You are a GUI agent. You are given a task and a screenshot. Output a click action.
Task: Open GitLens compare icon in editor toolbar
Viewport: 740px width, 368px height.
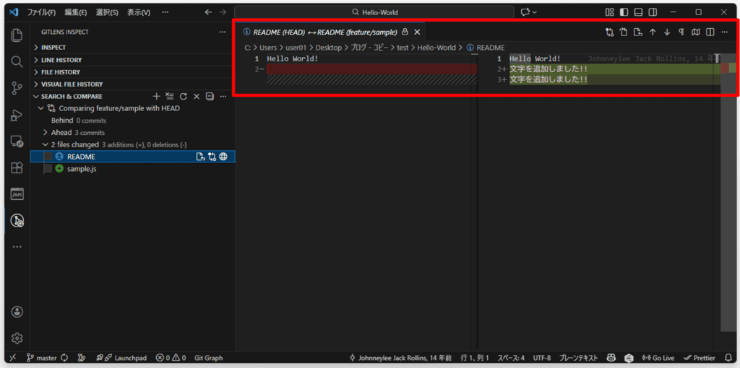point(610,32)
